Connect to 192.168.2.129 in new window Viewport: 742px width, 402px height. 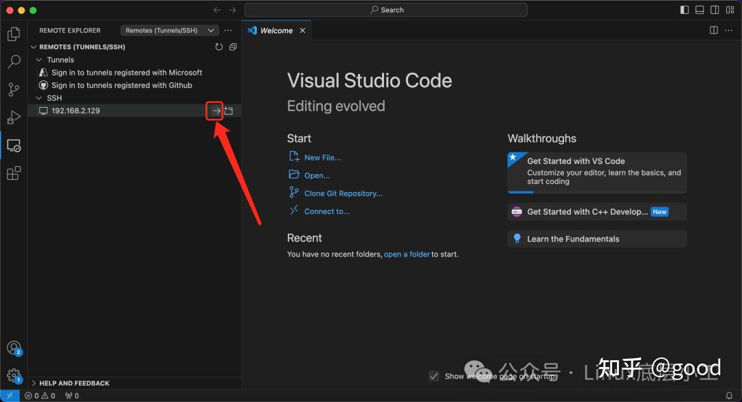point(229,110)
